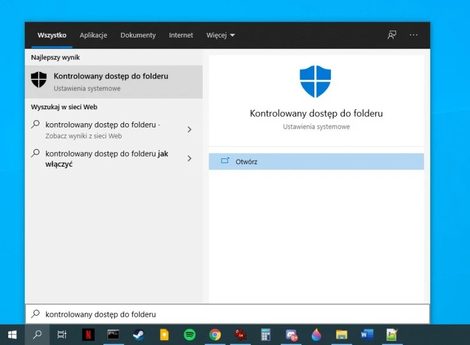Launch Steam from the taskbar

(x=139, y=334)
